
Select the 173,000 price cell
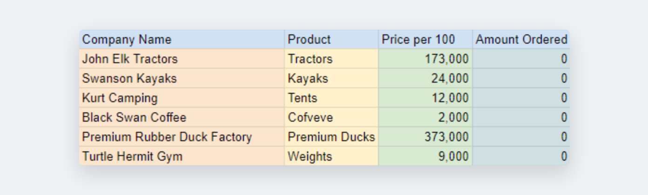[x=425, y=59]
